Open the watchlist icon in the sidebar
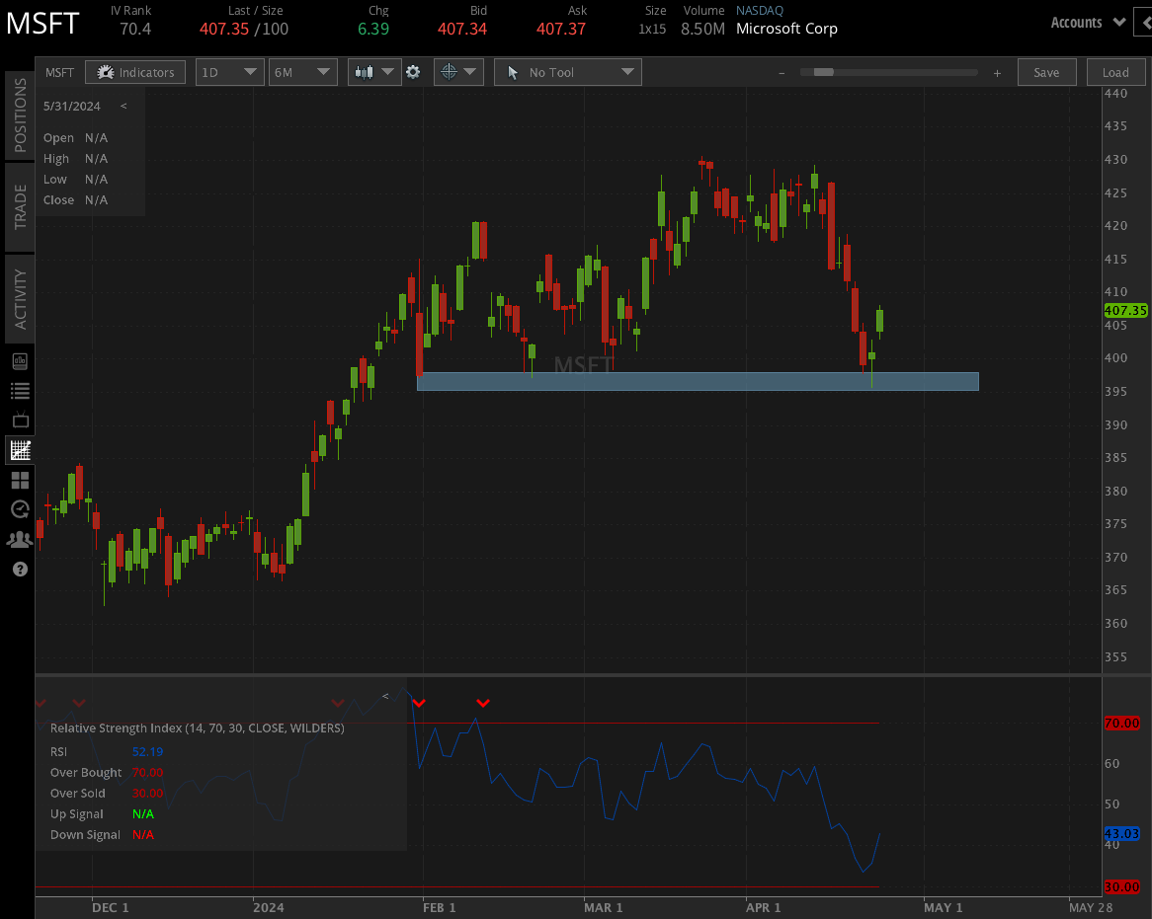 tap(19, 391)
